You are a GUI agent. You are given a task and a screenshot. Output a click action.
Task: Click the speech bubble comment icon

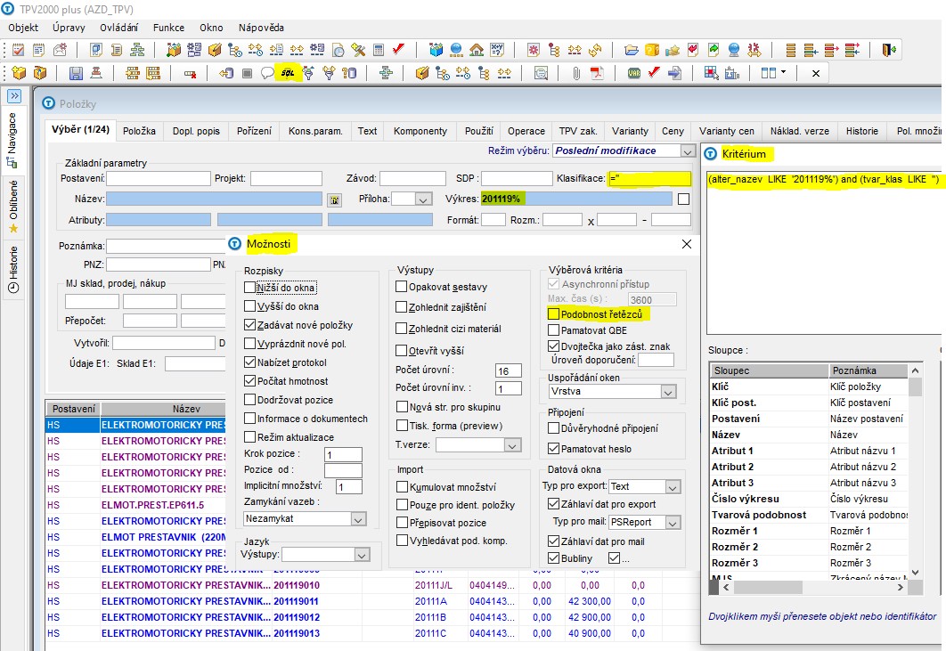pos(267,73)
